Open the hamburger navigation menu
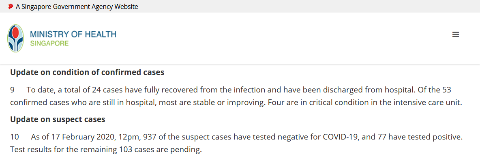This screenshot has width=480, height=159. tap(456, 34)
